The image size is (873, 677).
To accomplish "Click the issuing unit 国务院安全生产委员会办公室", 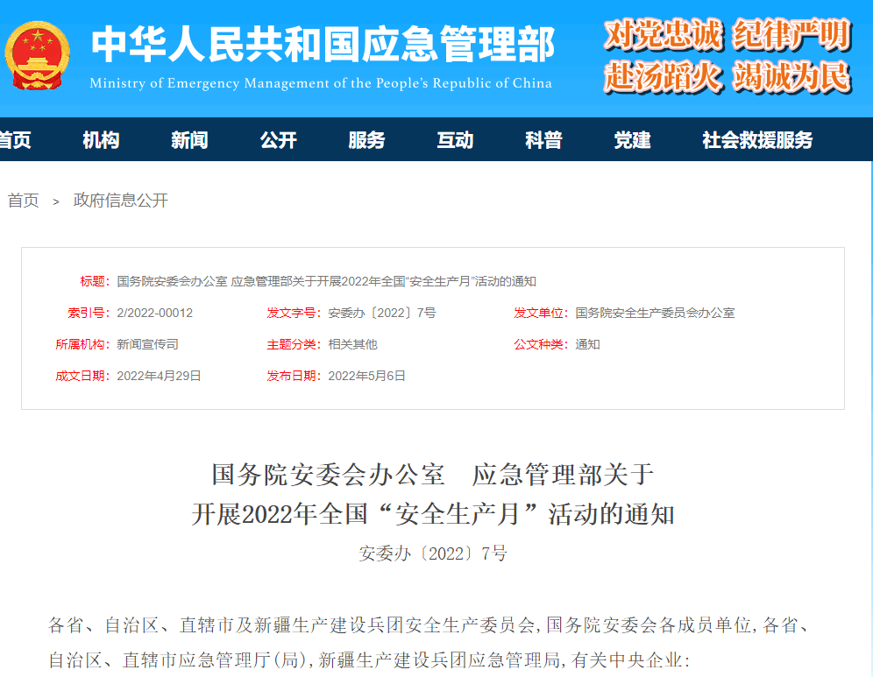I will tap(655, 313).
